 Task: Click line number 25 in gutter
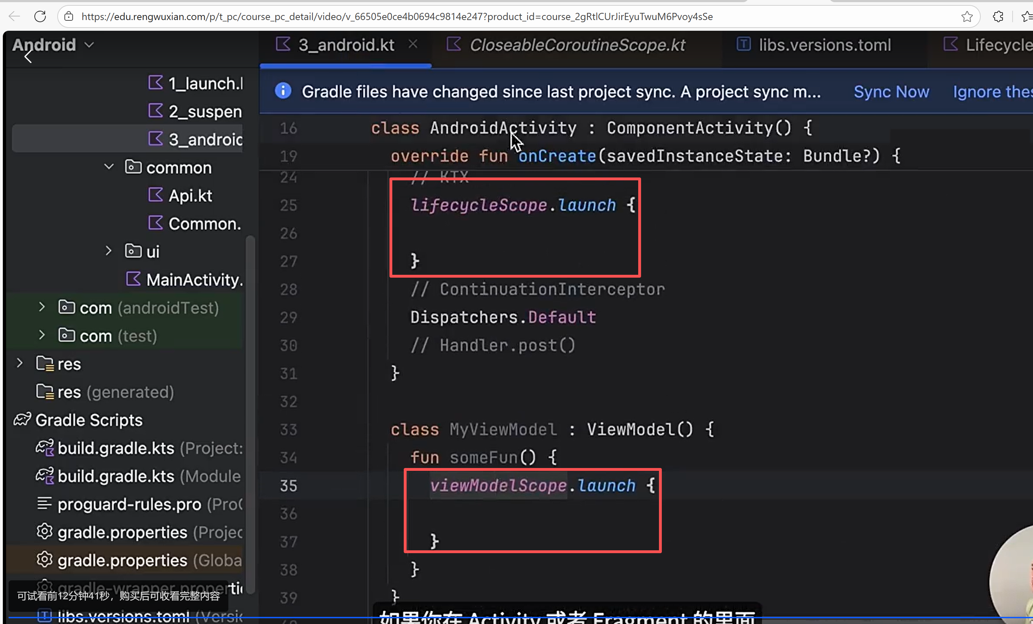pyautogui.click(x=288, y=205)
